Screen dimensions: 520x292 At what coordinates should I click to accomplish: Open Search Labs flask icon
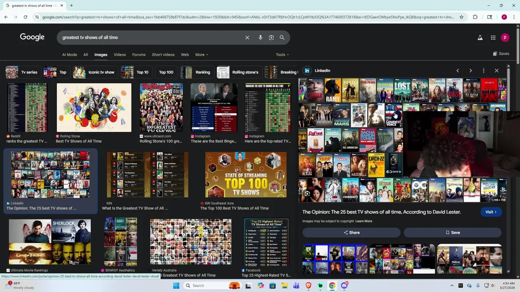[x=480, y=37]
